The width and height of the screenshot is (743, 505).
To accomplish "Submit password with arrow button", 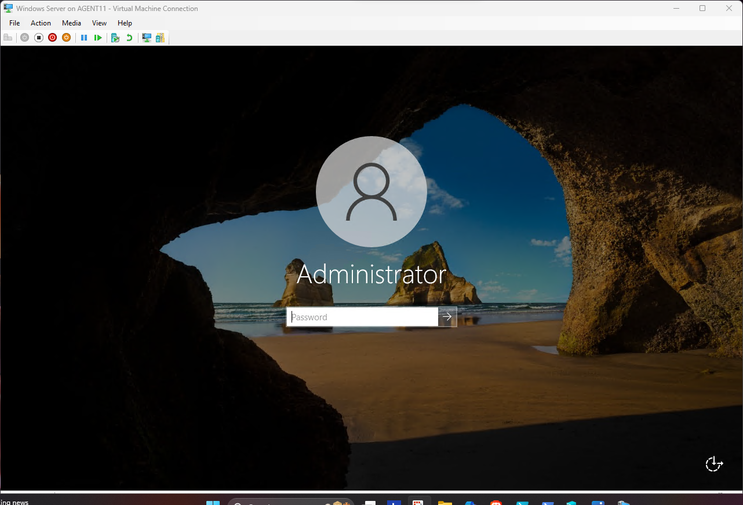I will (447, 317).
